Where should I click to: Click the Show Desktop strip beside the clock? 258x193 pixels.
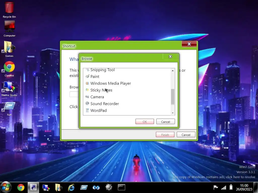coord(256,187)
